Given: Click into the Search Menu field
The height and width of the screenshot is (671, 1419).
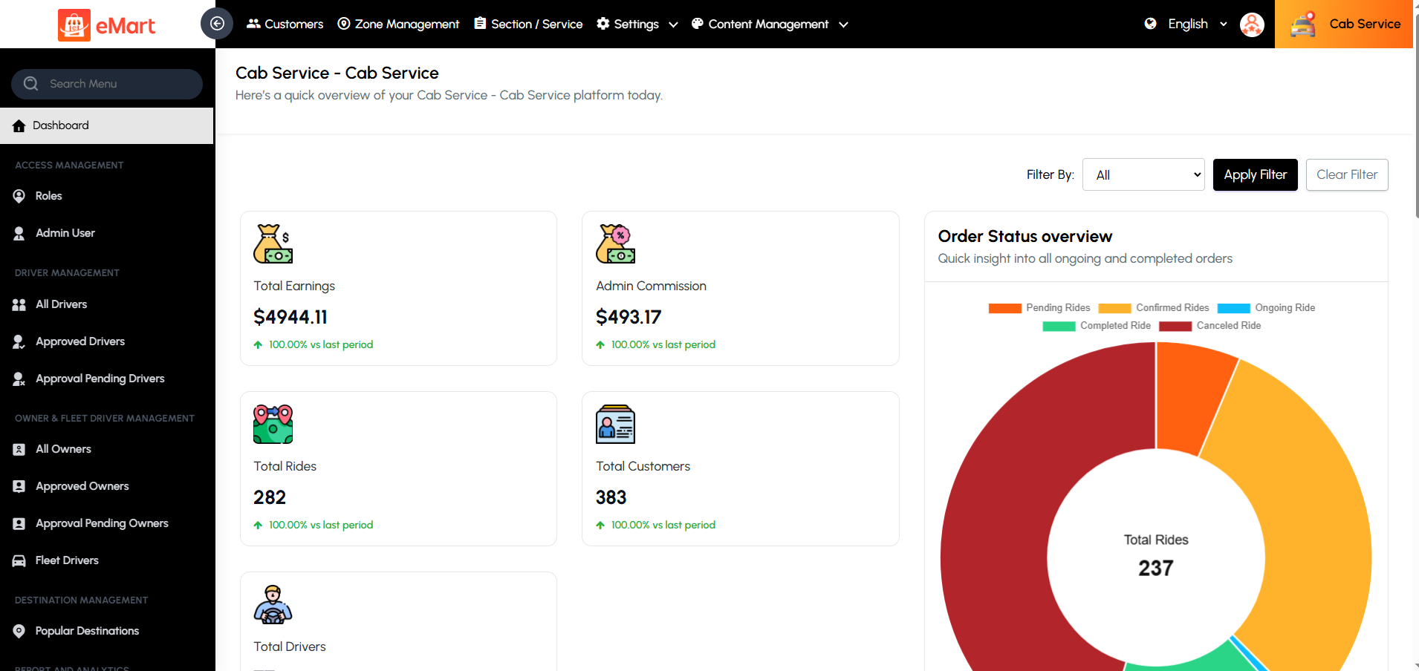Looking at the screenshot, I should click(107, 84).
